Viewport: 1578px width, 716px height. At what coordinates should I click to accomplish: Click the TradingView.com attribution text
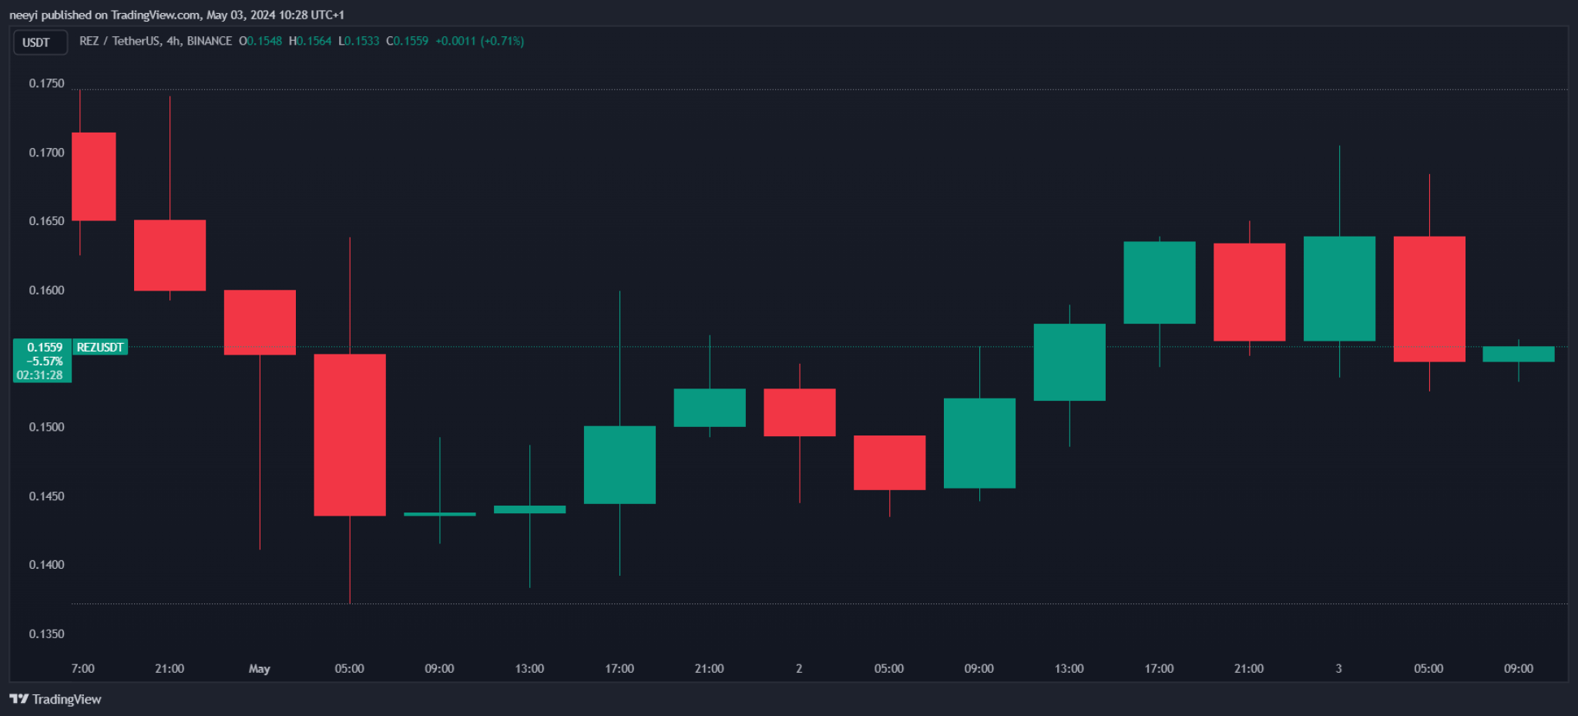point(151,14)
